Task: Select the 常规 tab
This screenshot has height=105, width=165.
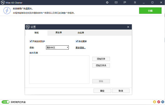Action: tap(36, 33)
